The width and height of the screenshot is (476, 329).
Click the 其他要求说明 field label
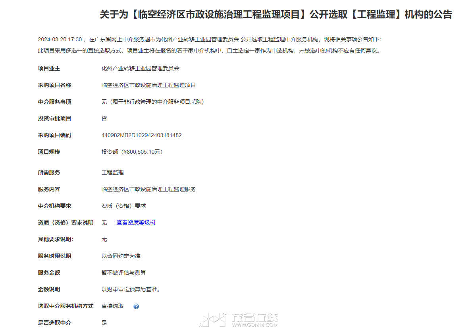pyautogui.click(x=56, y=239)
